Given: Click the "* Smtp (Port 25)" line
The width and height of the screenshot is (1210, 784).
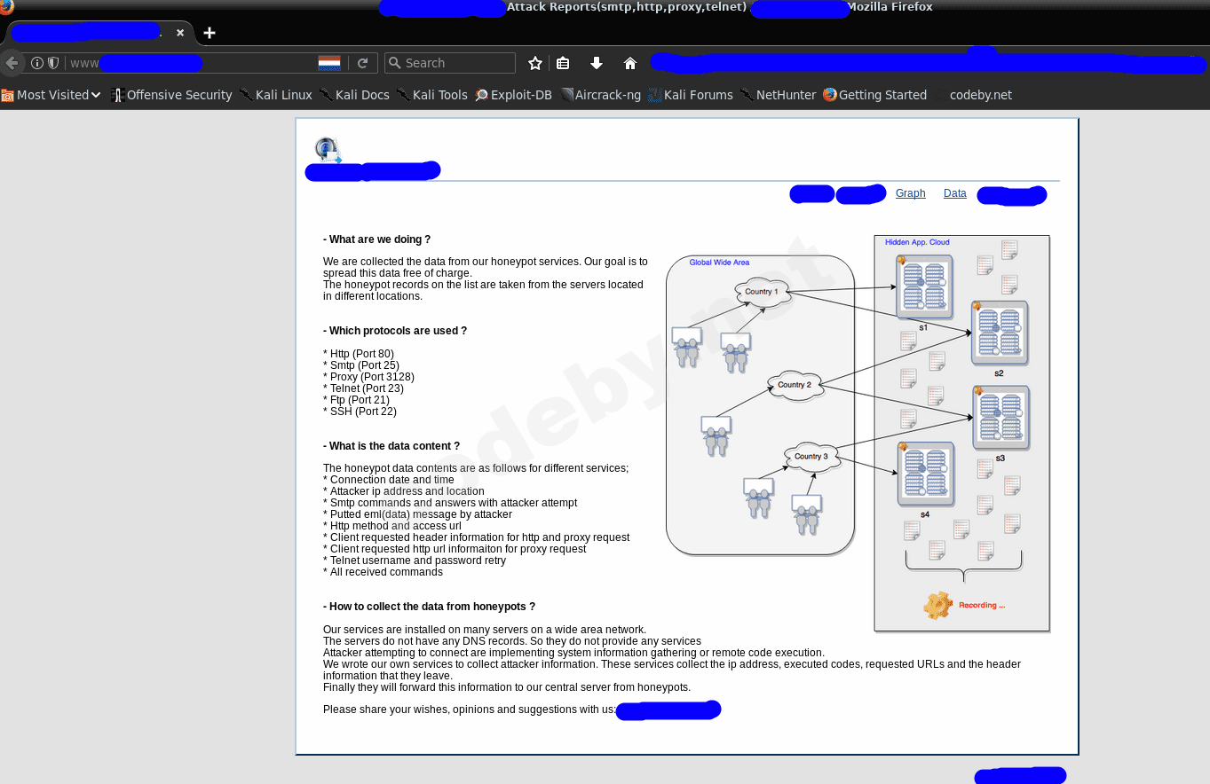Looking at the screenshot, I should [361, 365].
